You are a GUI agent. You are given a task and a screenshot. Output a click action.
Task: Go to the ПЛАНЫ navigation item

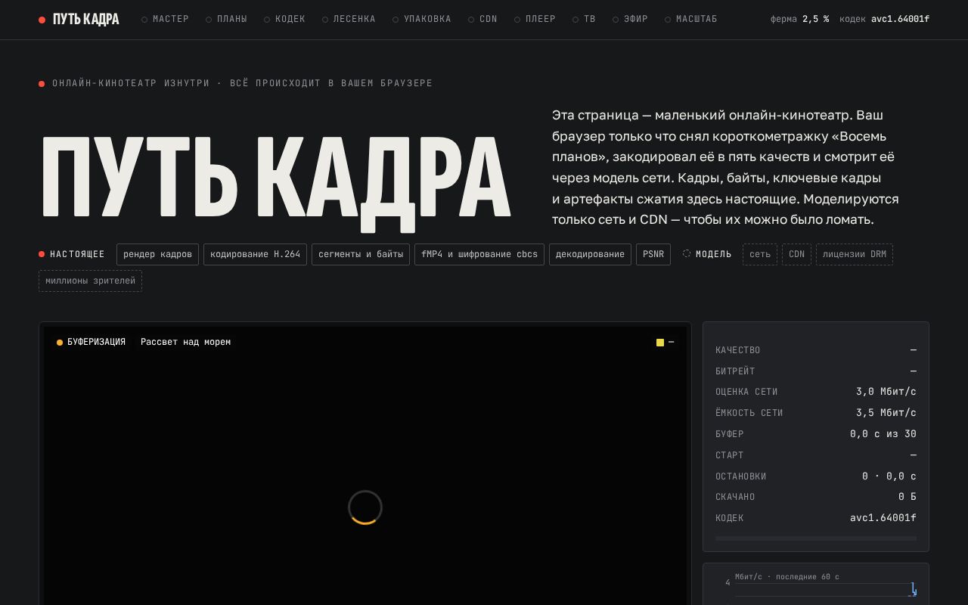(x=226, y=19)
